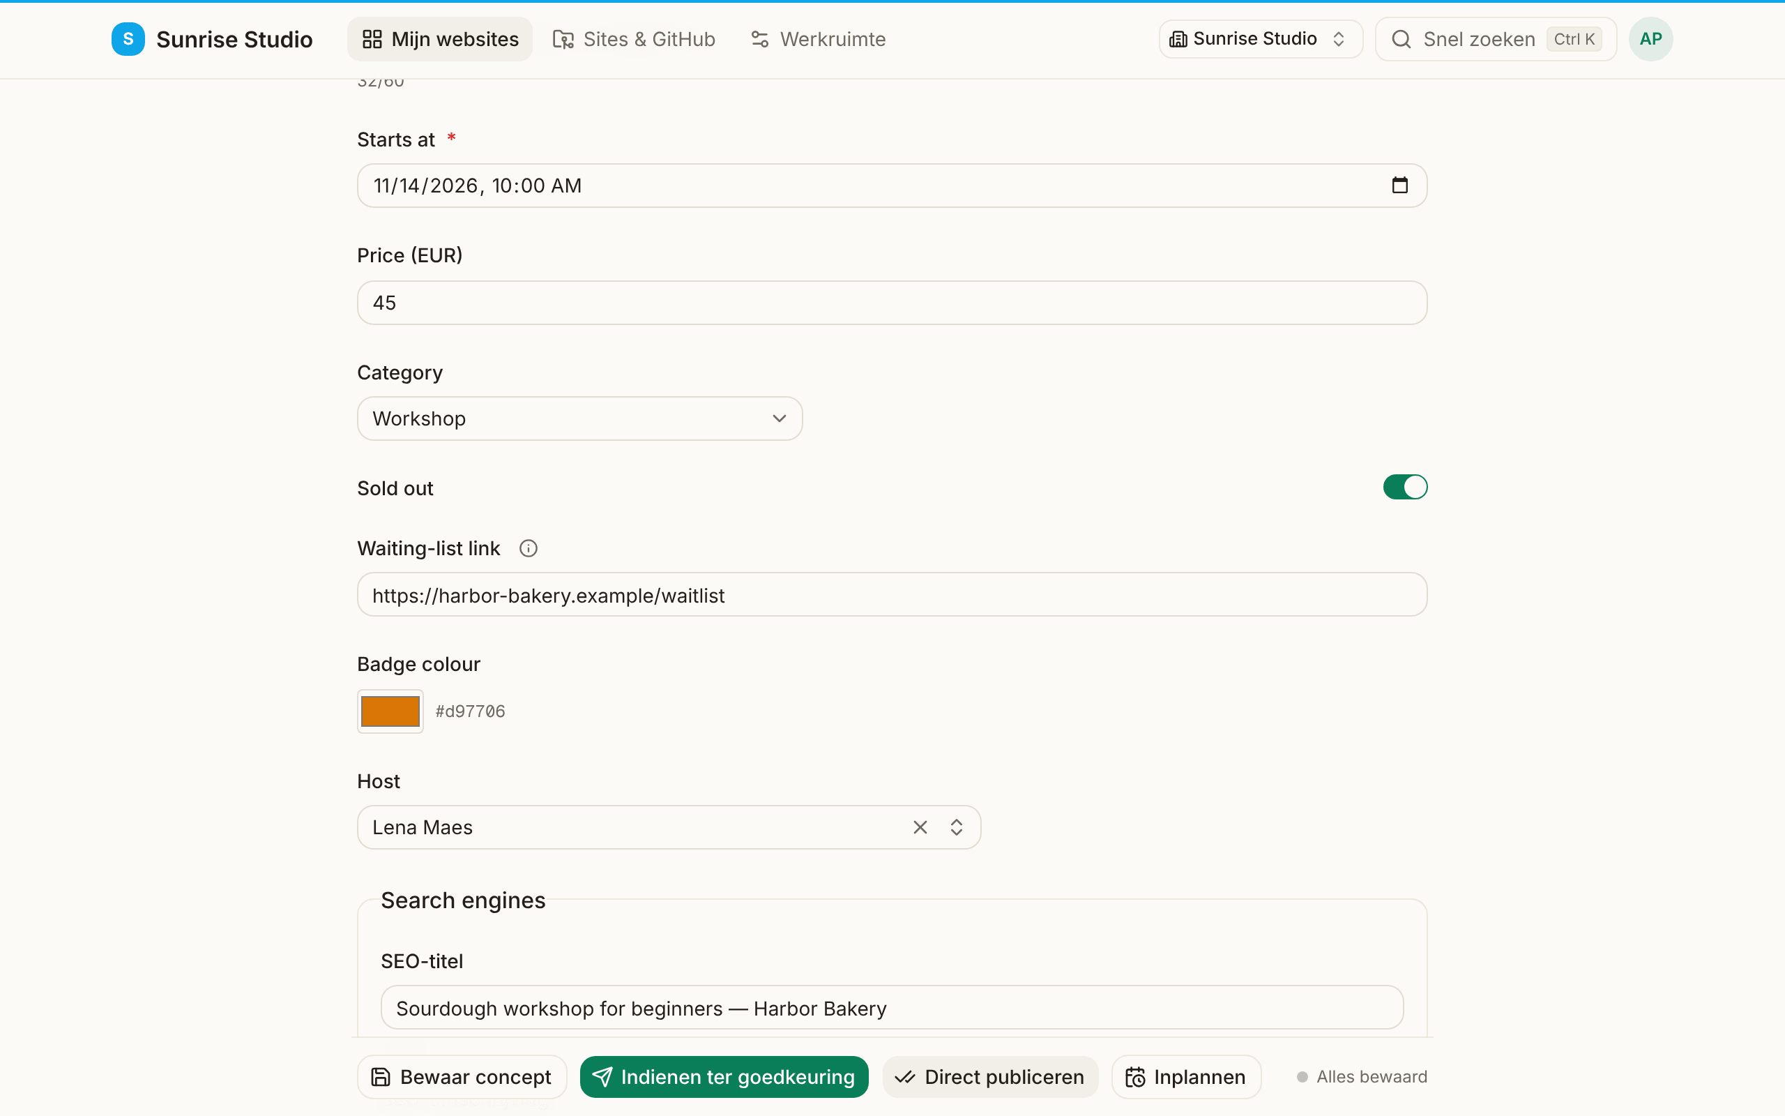
Task: Open the AP user avatar
Action: (1650, 39)
